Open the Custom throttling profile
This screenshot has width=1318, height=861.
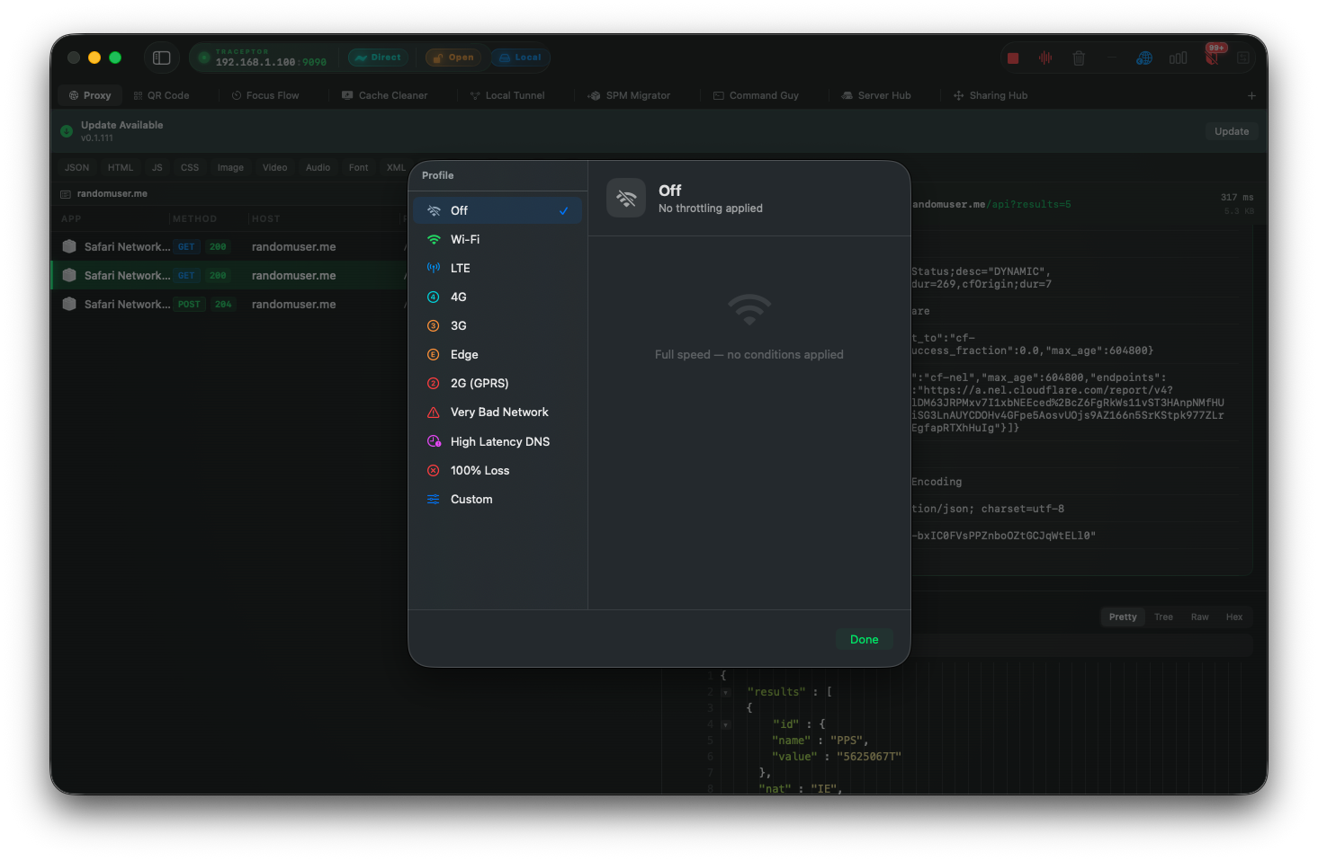coord(498,499)
